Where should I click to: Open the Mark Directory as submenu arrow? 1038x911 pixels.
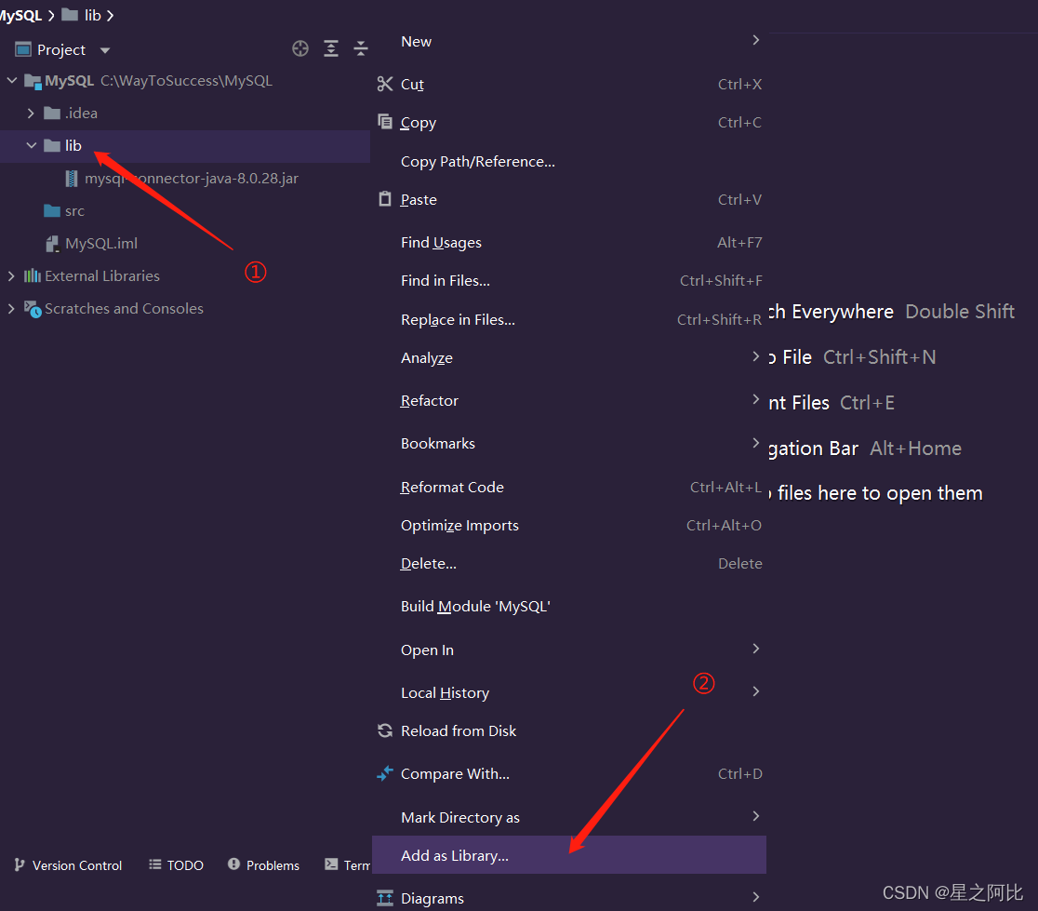point(756,816)
